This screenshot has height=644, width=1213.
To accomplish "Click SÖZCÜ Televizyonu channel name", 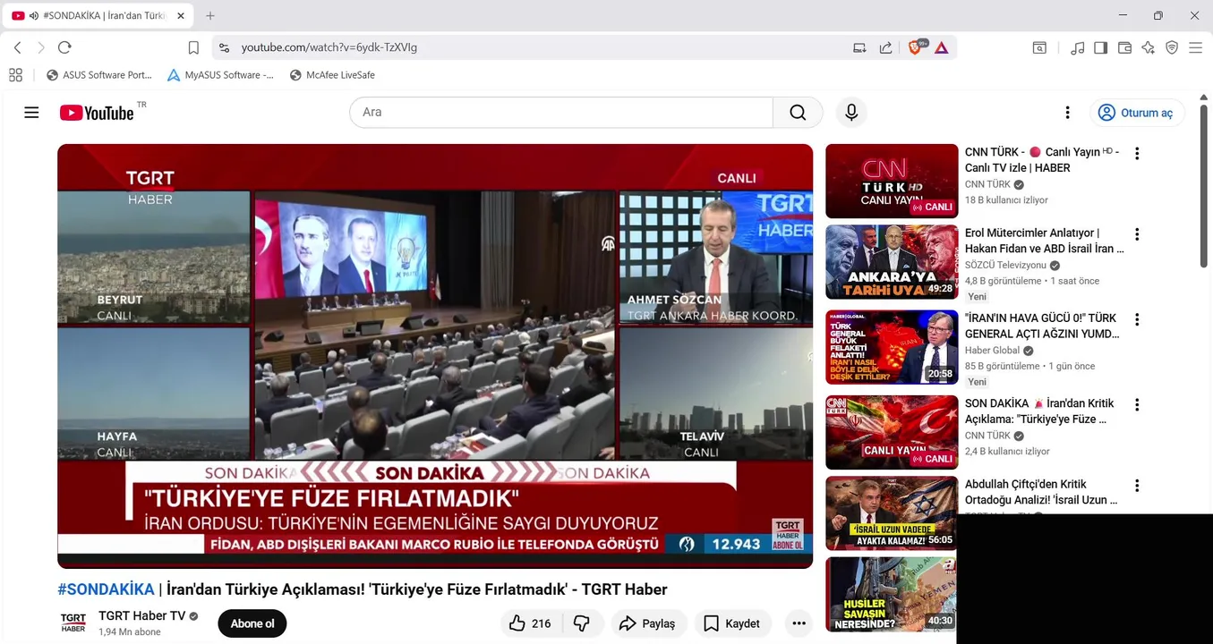I will [1005, 266].
